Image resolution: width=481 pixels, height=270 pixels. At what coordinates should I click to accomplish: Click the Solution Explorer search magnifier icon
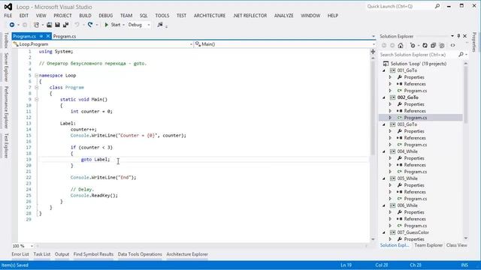pyautogui.click(x=461, y=55)
